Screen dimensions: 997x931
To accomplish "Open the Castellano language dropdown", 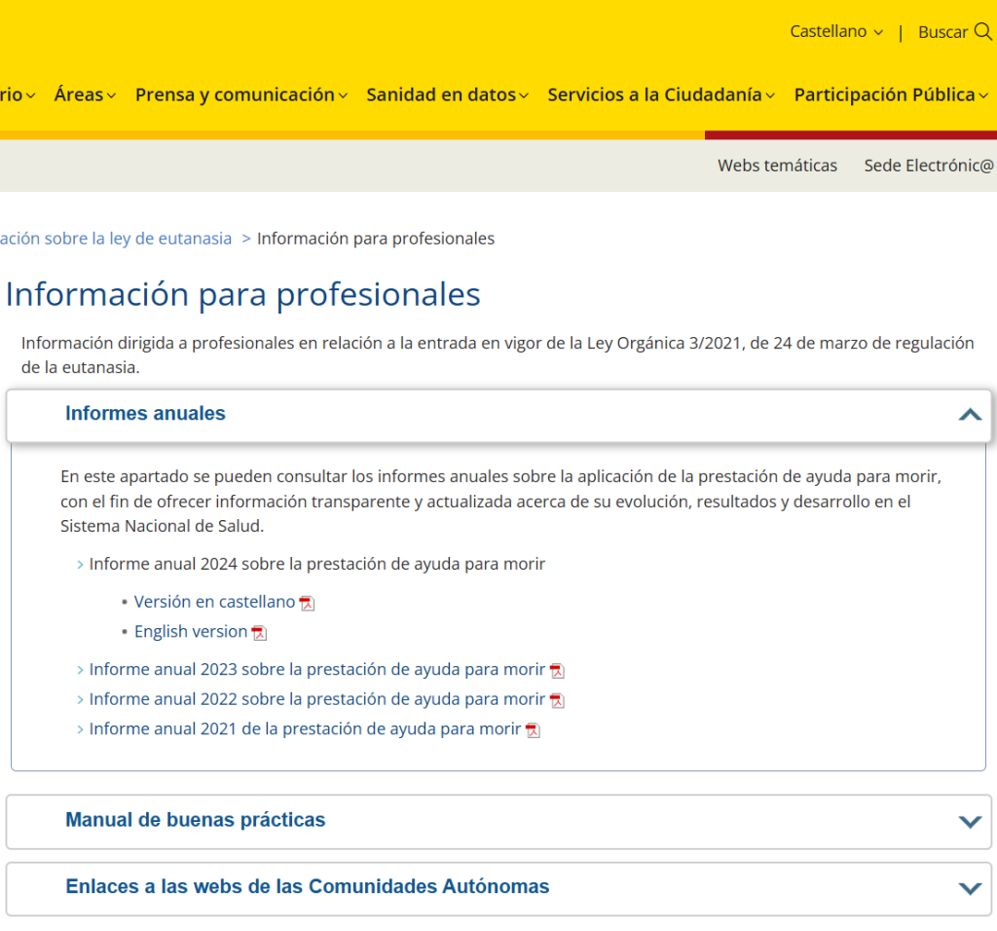I will (x=835, y=31).
